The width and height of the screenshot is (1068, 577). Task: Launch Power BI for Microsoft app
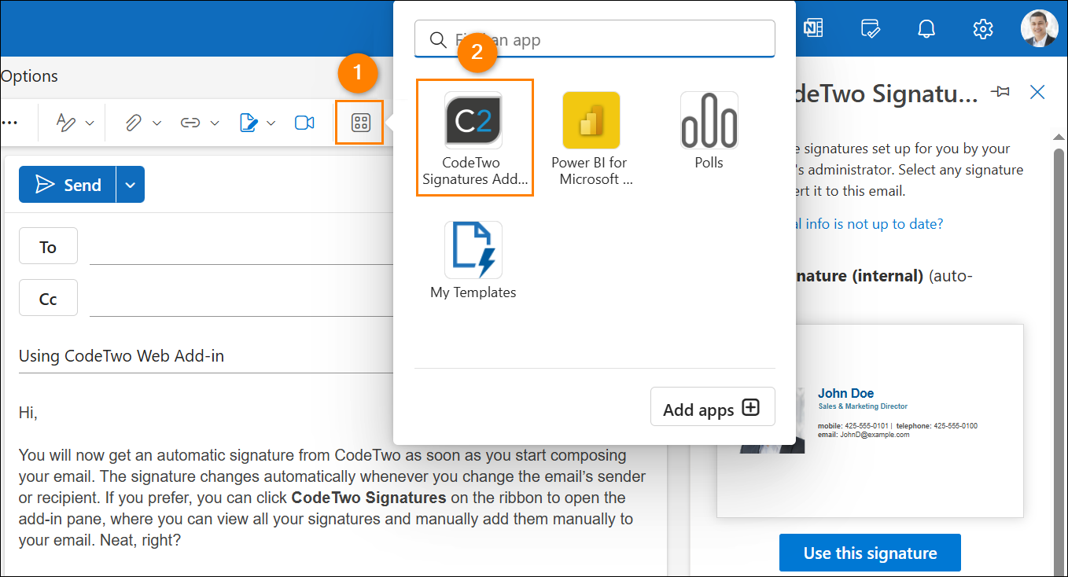(591, 139)
